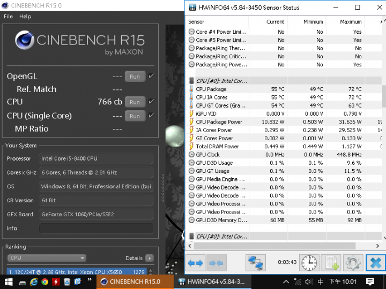Click the Minimum column header
This screenshot has height=289, width=386.
(x=307, y=21)
